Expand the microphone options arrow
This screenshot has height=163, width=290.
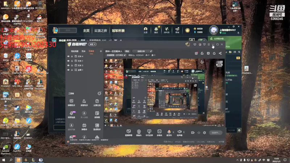coord(173,132)
